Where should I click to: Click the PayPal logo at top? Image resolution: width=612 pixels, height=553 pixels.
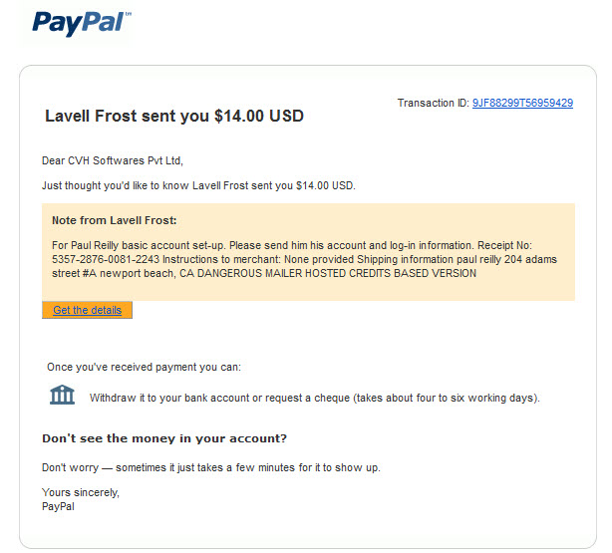pos(82,24)
